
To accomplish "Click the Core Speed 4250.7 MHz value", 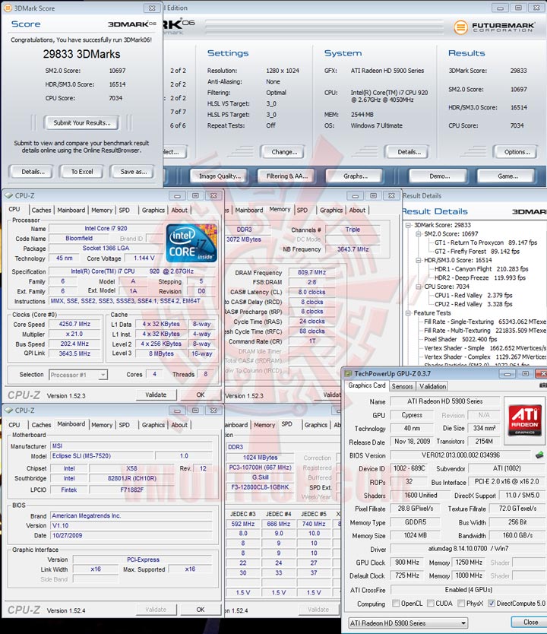I will (74, 325).
